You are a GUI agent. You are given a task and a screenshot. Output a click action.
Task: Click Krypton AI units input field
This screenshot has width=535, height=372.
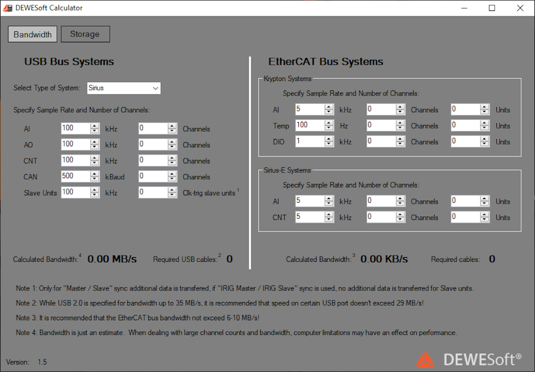pos(466,109)
